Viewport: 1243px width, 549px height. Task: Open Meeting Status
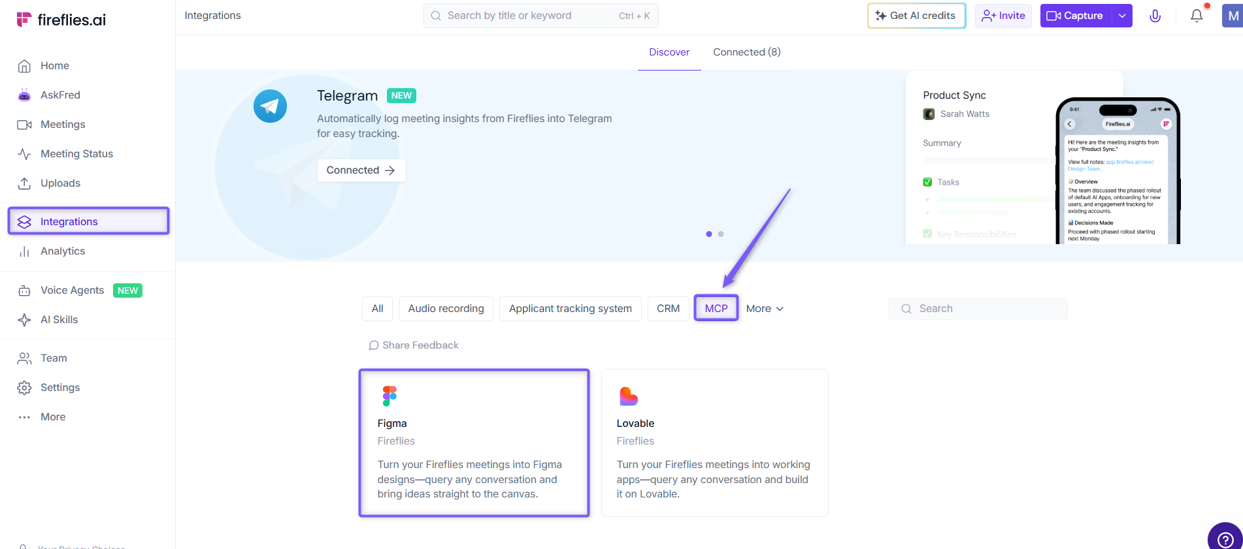click(x=76, y=153)
